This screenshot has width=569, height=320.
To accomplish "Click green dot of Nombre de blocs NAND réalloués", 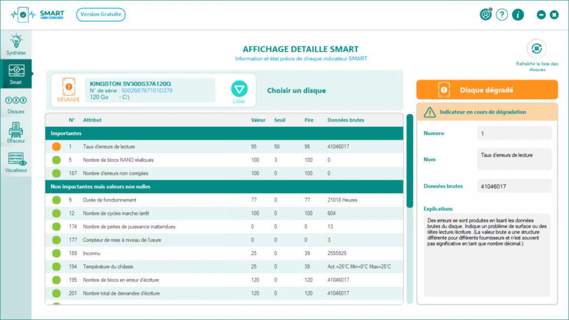I will (56, 160).
